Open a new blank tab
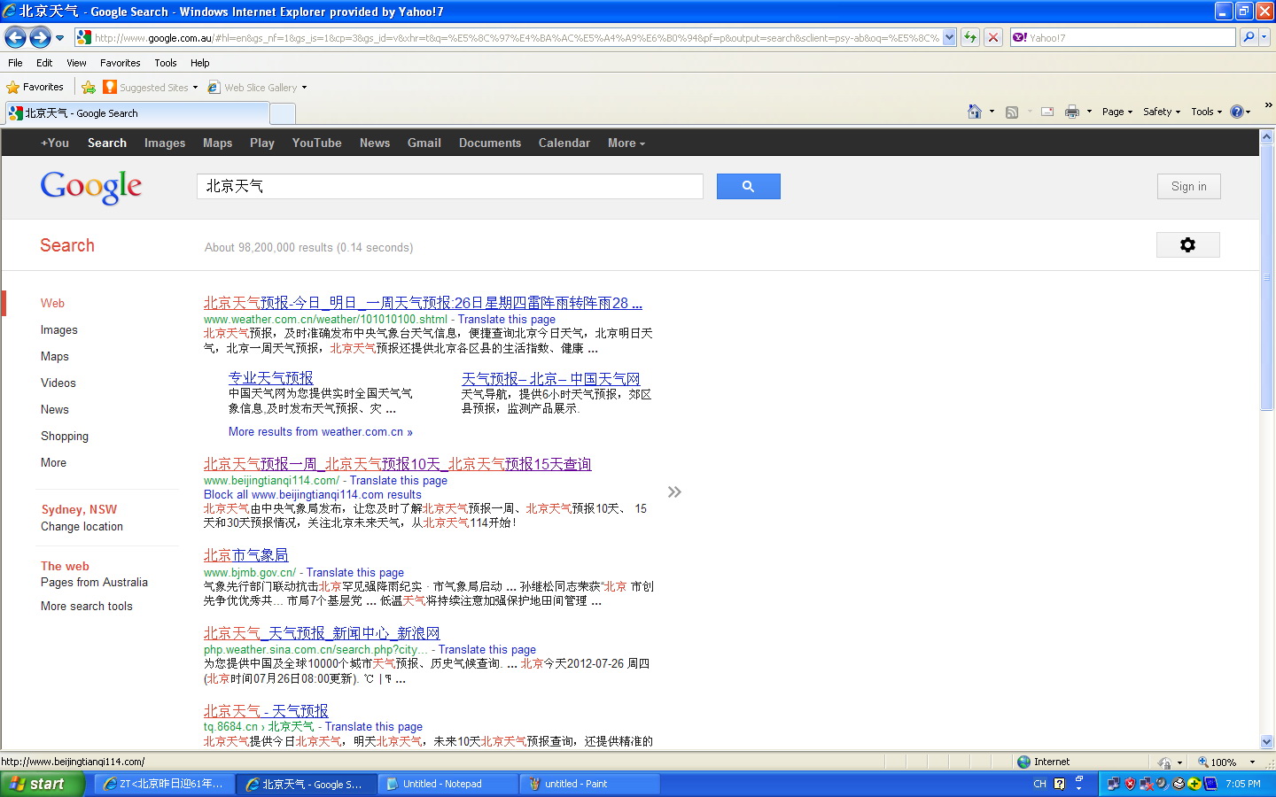This screenshot has width=1276, height=797. coord(282,113)
